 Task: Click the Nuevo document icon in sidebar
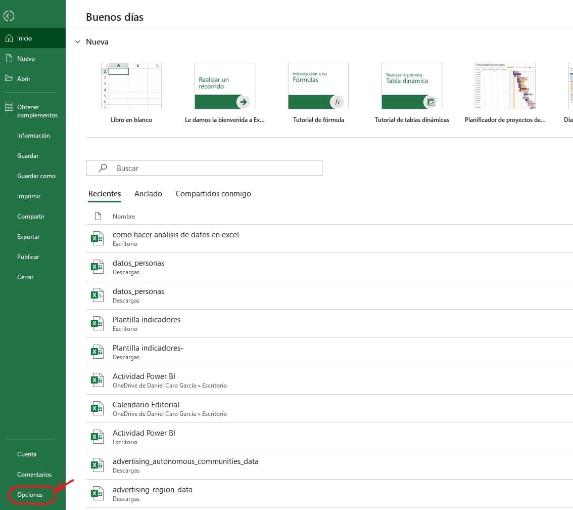click(x=9, y=58)
